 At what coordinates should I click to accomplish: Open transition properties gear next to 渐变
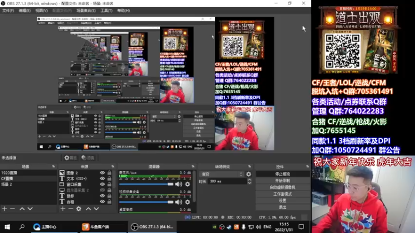(248, 174)
